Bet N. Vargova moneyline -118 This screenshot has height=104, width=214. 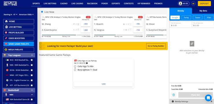[x=138, y=30]
